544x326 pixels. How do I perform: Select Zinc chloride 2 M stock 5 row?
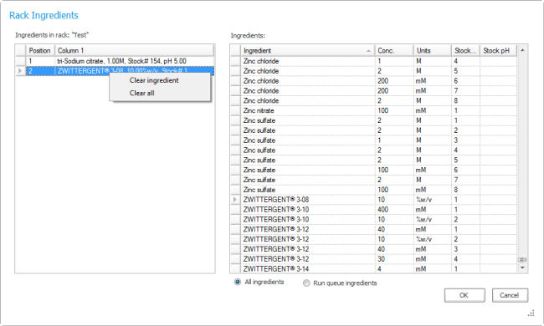coord(374,71)
